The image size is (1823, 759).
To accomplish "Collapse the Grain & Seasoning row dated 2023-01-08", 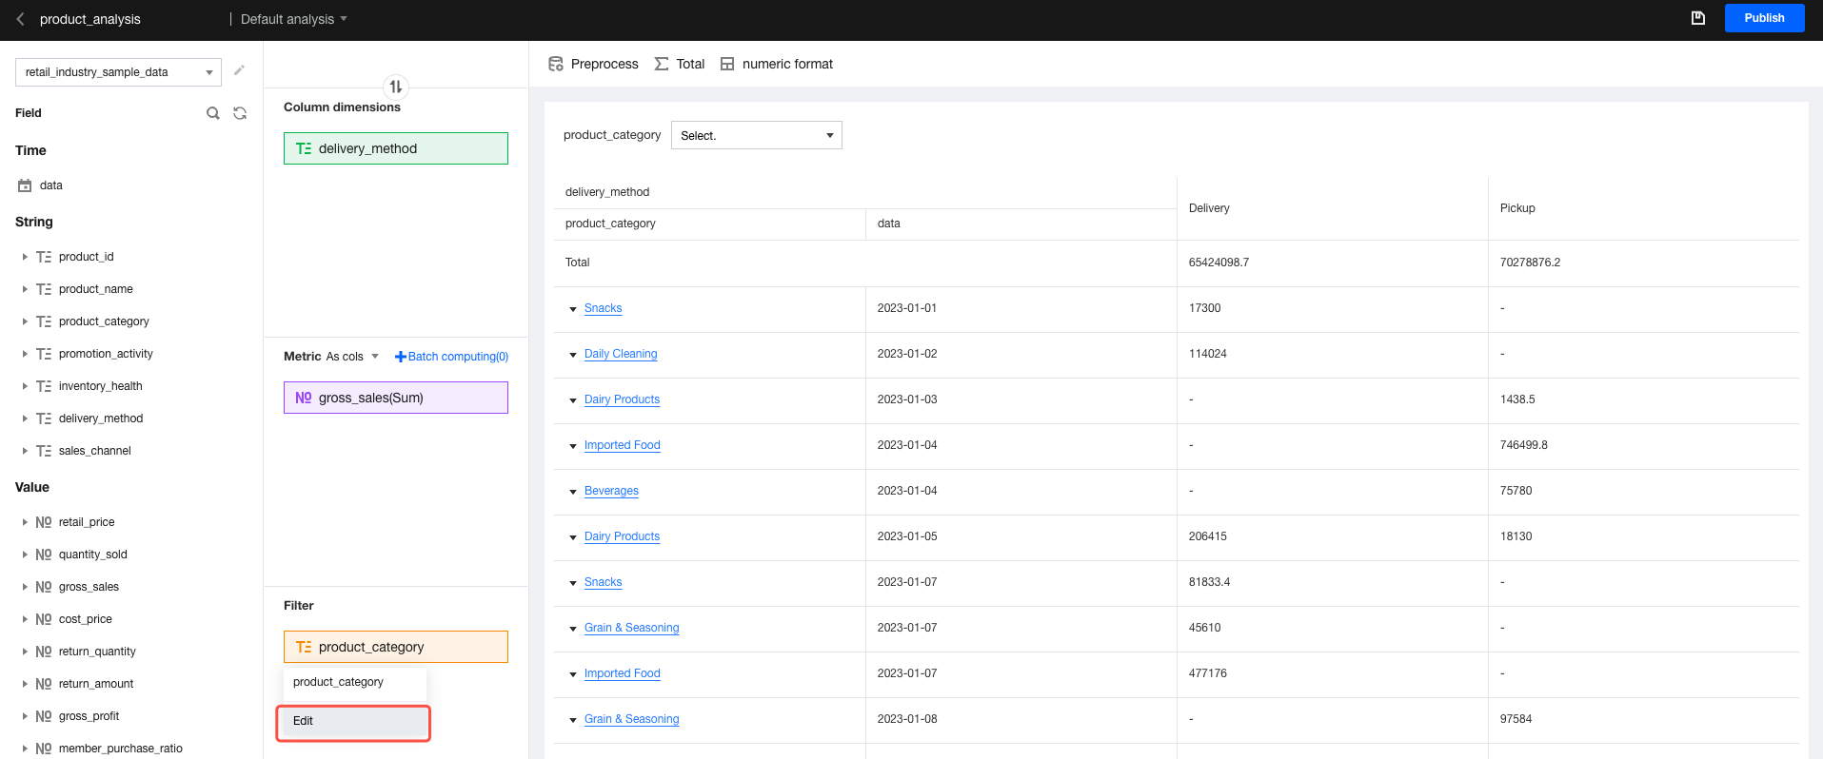I will [573, 720].
